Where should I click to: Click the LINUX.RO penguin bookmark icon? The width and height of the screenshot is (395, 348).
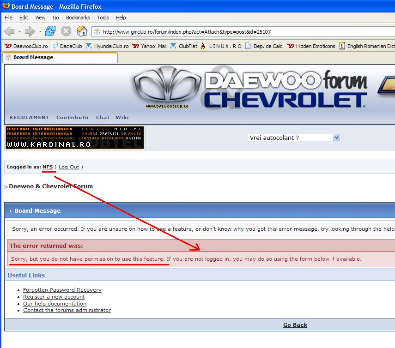click(203, 46)
